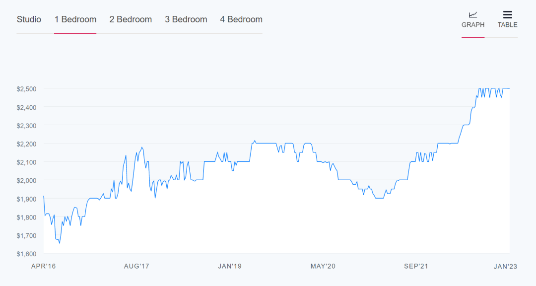Select the $2,200 y-axis value
This screenshot has width=536, height=286.
pos(26,144)
